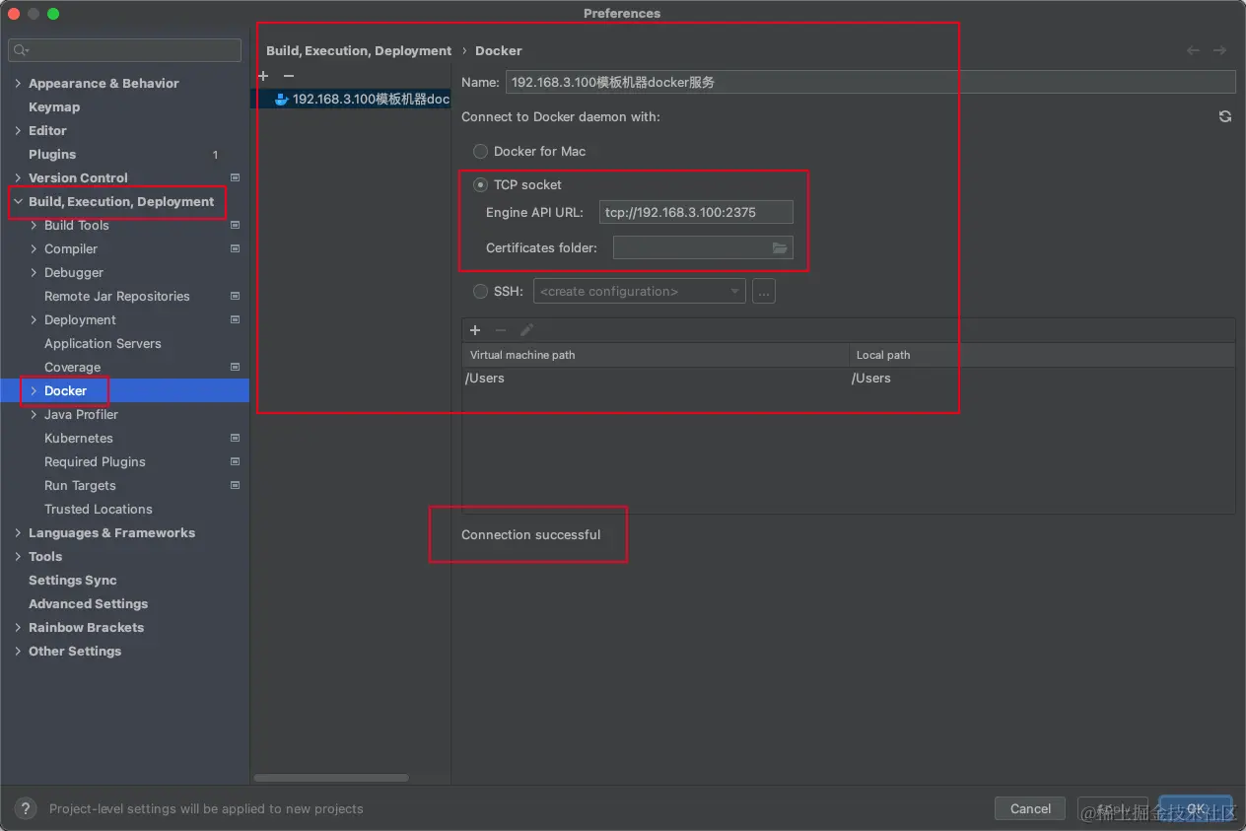Focus the settings search field
Screen dimensions: 1246x831
point(124,50)
